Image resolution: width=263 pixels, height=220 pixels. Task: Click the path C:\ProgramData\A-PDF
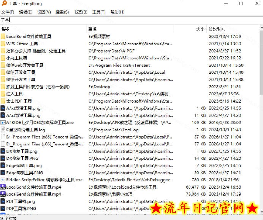(x=111, y=51)
